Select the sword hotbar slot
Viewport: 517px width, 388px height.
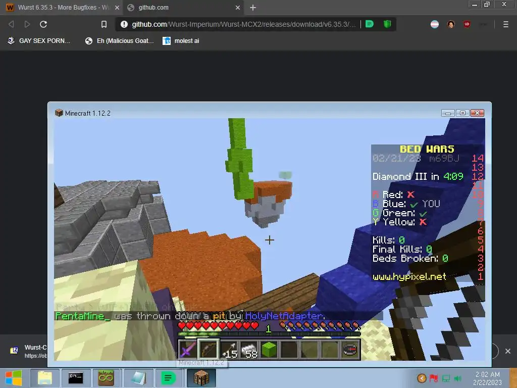187,350
